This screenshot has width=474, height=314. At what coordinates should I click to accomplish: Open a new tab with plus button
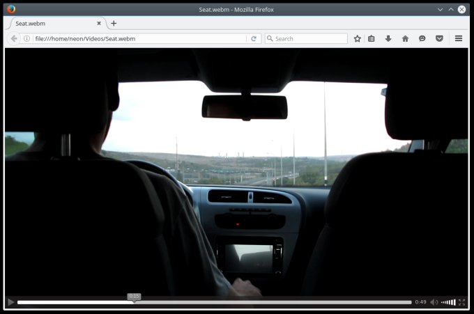click(x=114, y=23)
